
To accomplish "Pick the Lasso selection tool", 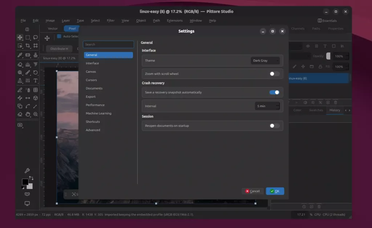I will click(36, 37).
